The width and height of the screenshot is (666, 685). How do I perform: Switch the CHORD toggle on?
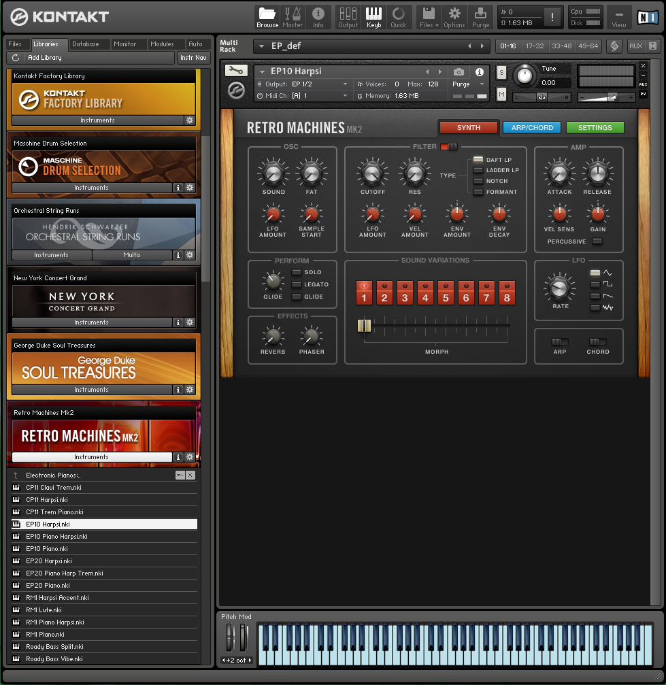pyautogui.click(x=598, y=341)
